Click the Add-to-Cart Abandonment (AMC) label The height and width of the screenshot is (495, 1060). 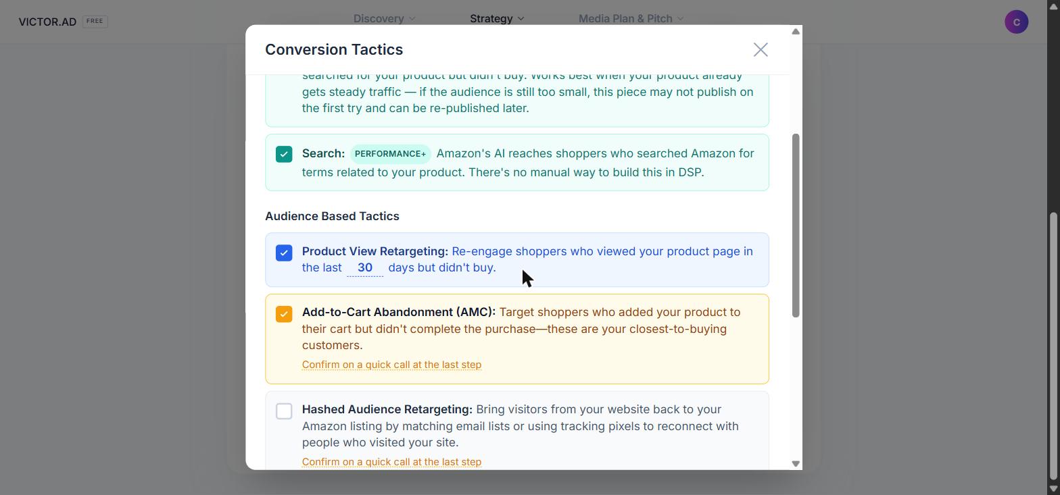coord(399,312)
